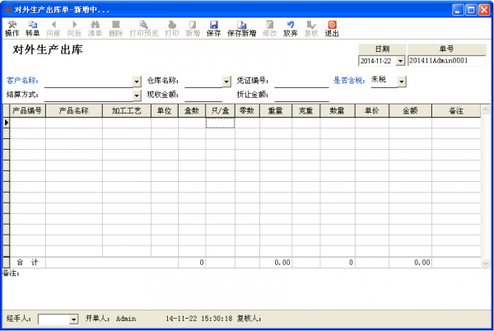494x331 pixels.
Task: Open the 经手人 dropdown
Action: (73, 319)
